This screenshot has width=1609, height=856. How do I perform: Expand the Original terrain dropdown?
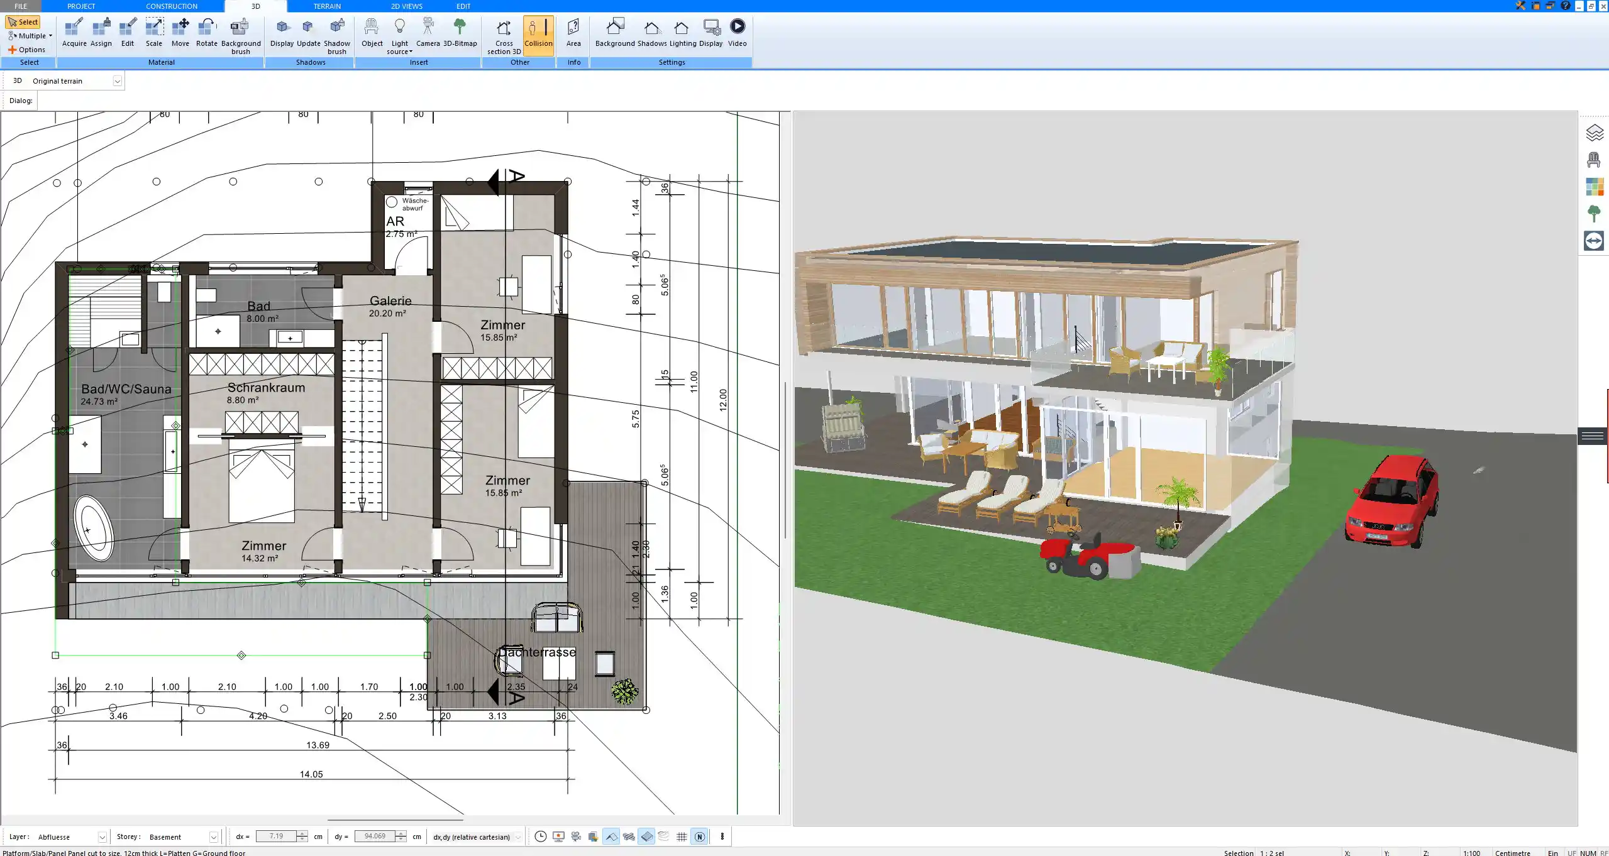(x=117, y=81)
